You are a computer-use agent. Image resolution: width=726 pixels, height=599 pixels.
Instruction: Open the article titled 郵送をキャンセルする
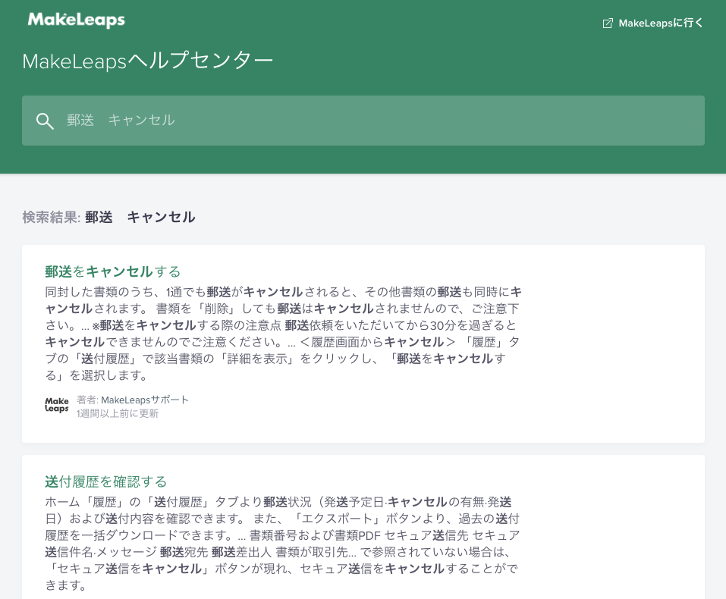[x=112, y=271]
